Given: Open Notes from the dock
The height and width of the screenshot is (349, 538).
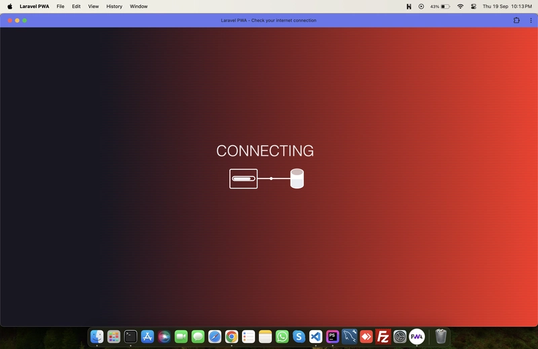Looking at the screenshot, I should pos(265,336).
